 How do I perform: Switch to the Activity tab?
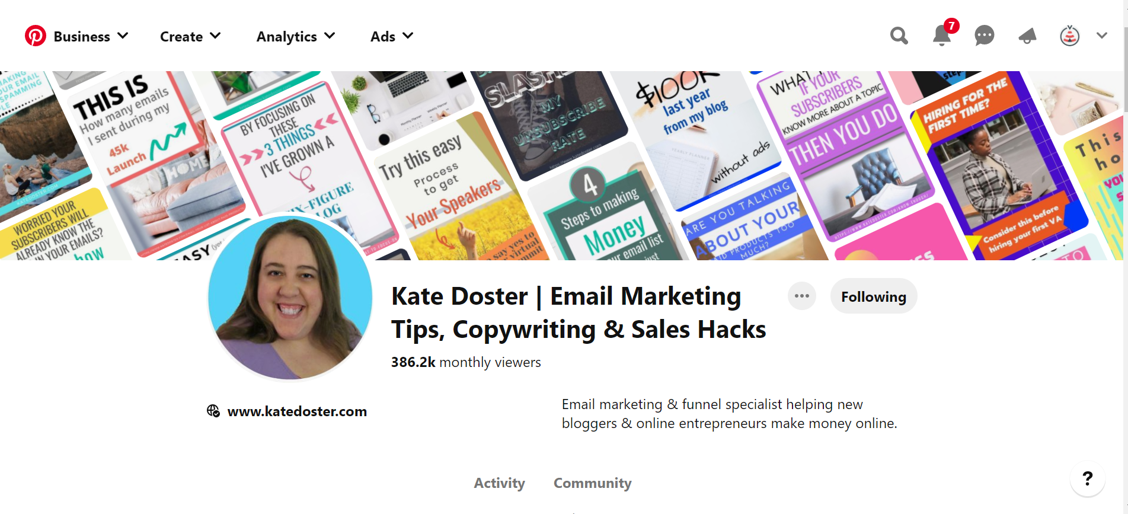point(499,483)
